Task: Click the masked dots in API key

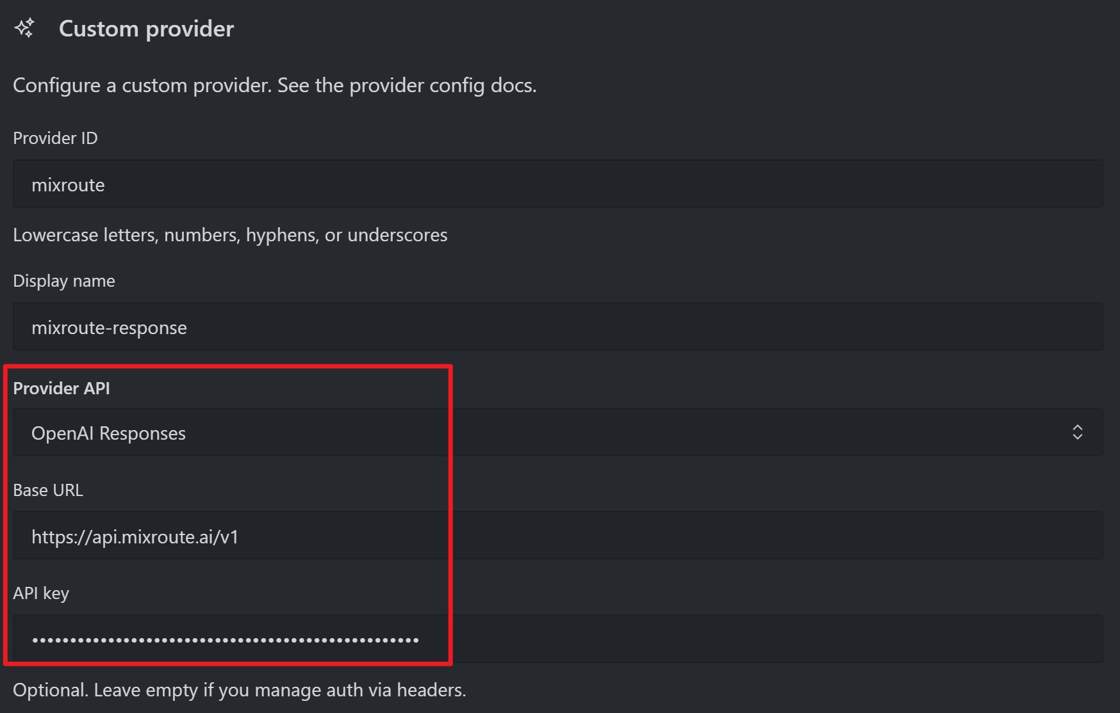Action: (x=226, y=639)
